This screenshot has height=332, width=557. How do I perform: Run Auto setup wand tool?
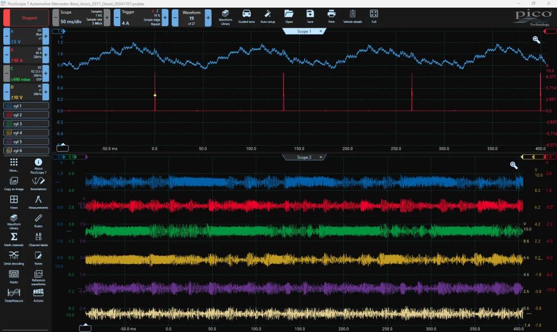[x=268, y=17]
